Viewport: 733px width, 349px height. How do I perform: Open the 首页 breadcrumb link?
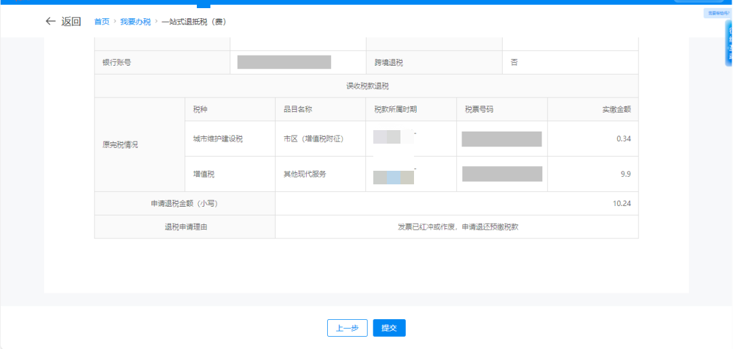tap(101, 22)
